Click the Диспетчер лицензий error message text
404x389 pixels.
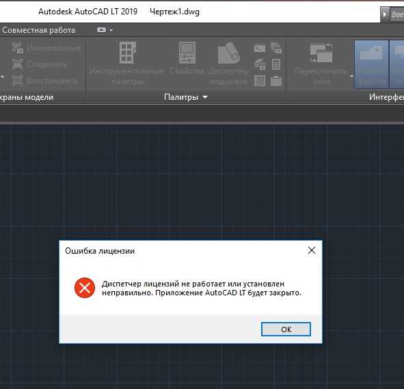(x=202, y=289)
